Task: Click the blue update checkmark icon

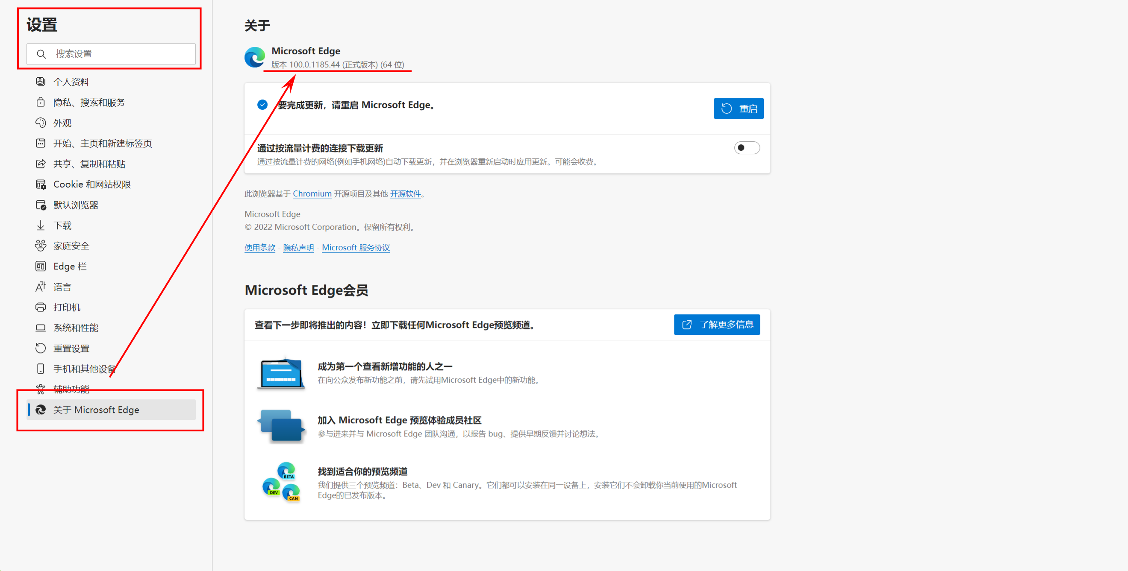Action: [x=262, y=105]
